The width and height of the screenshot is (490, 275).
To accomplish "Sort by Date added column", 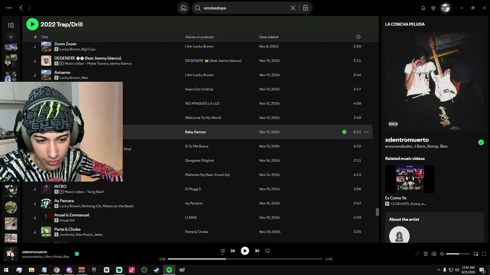I will 269,37.
